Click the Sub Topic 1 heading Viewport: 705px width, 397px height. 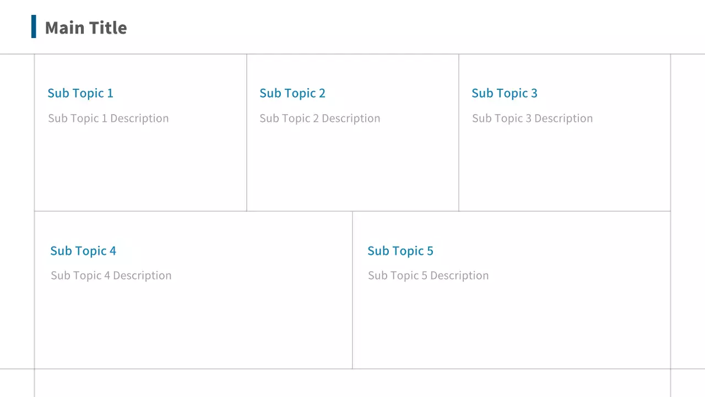pos(80,93)
